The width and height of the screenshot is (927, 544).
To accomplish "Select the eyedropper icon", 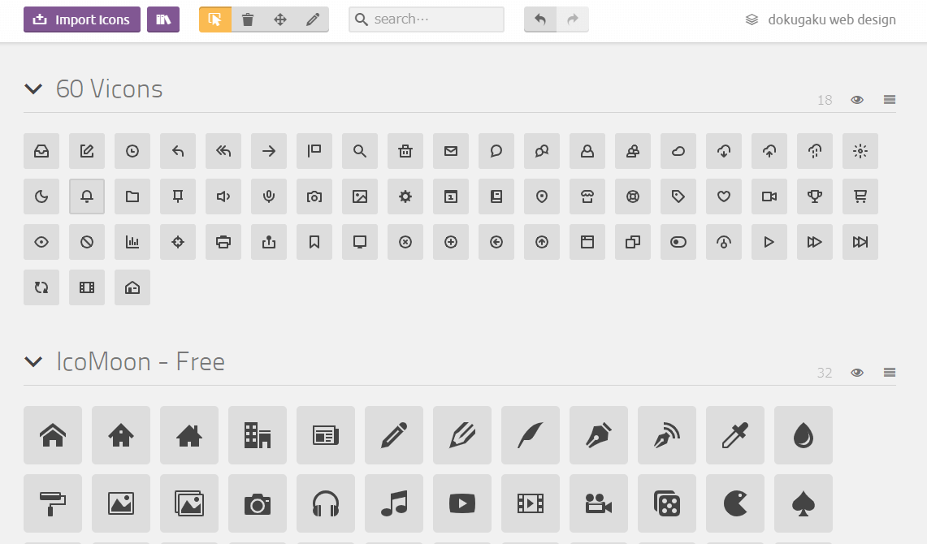I will (x=735, y=435).
